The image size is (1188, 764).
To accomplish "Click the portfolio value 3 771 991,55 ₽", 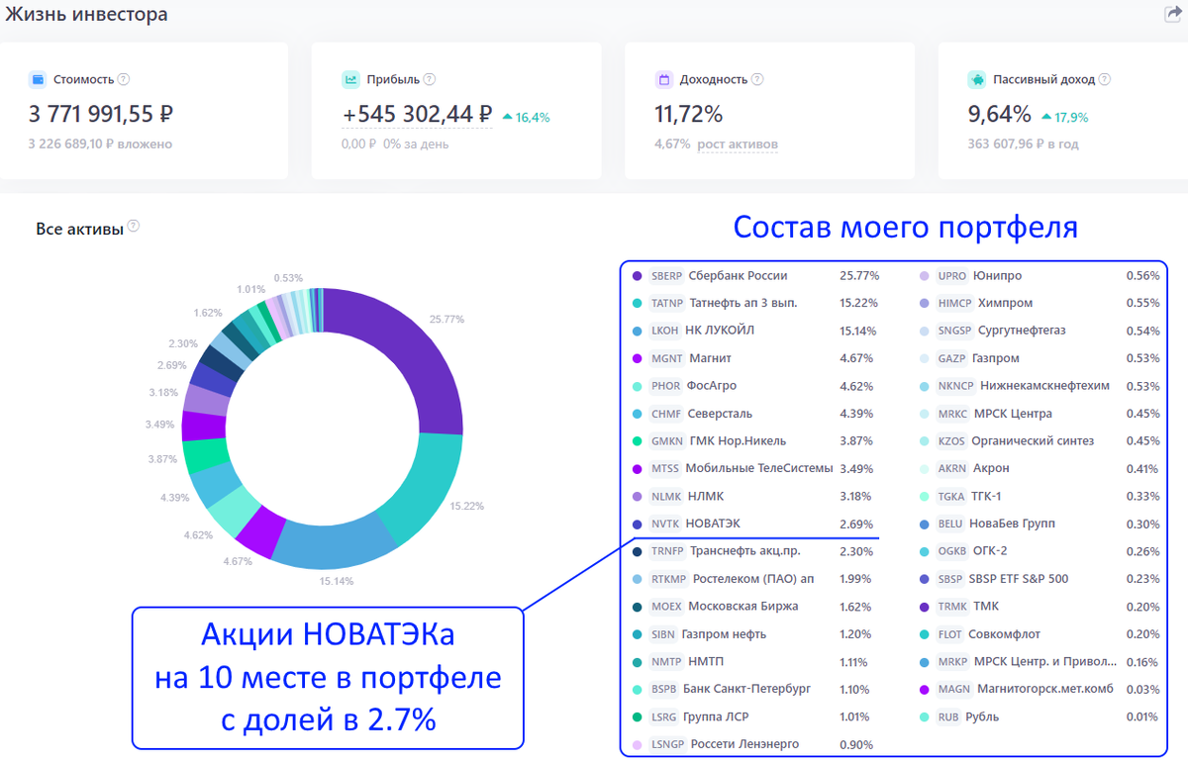I will pyautogui.click(x=101, y=115).
